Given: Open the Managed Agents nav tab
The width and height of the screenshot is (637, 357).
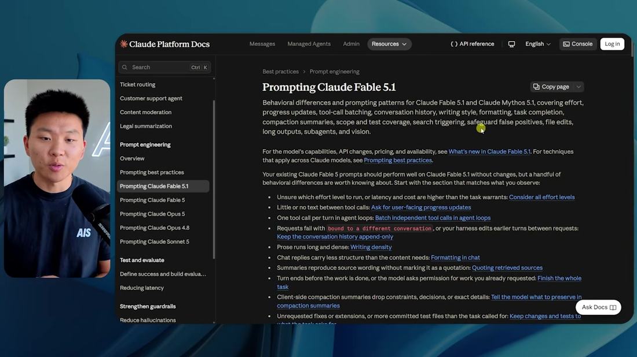Looking at the screenshot, I should [309, 44].
